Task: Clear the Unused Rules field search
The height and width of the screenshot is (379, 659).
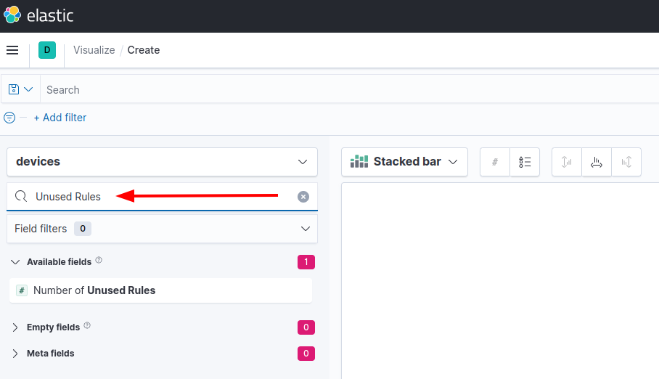Action: (x=303, y=197)
